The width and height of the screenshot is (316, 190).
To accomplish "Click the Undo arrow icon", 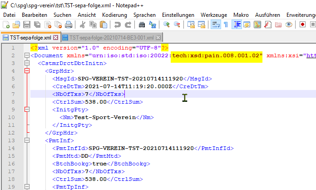I will coord(117,25).
